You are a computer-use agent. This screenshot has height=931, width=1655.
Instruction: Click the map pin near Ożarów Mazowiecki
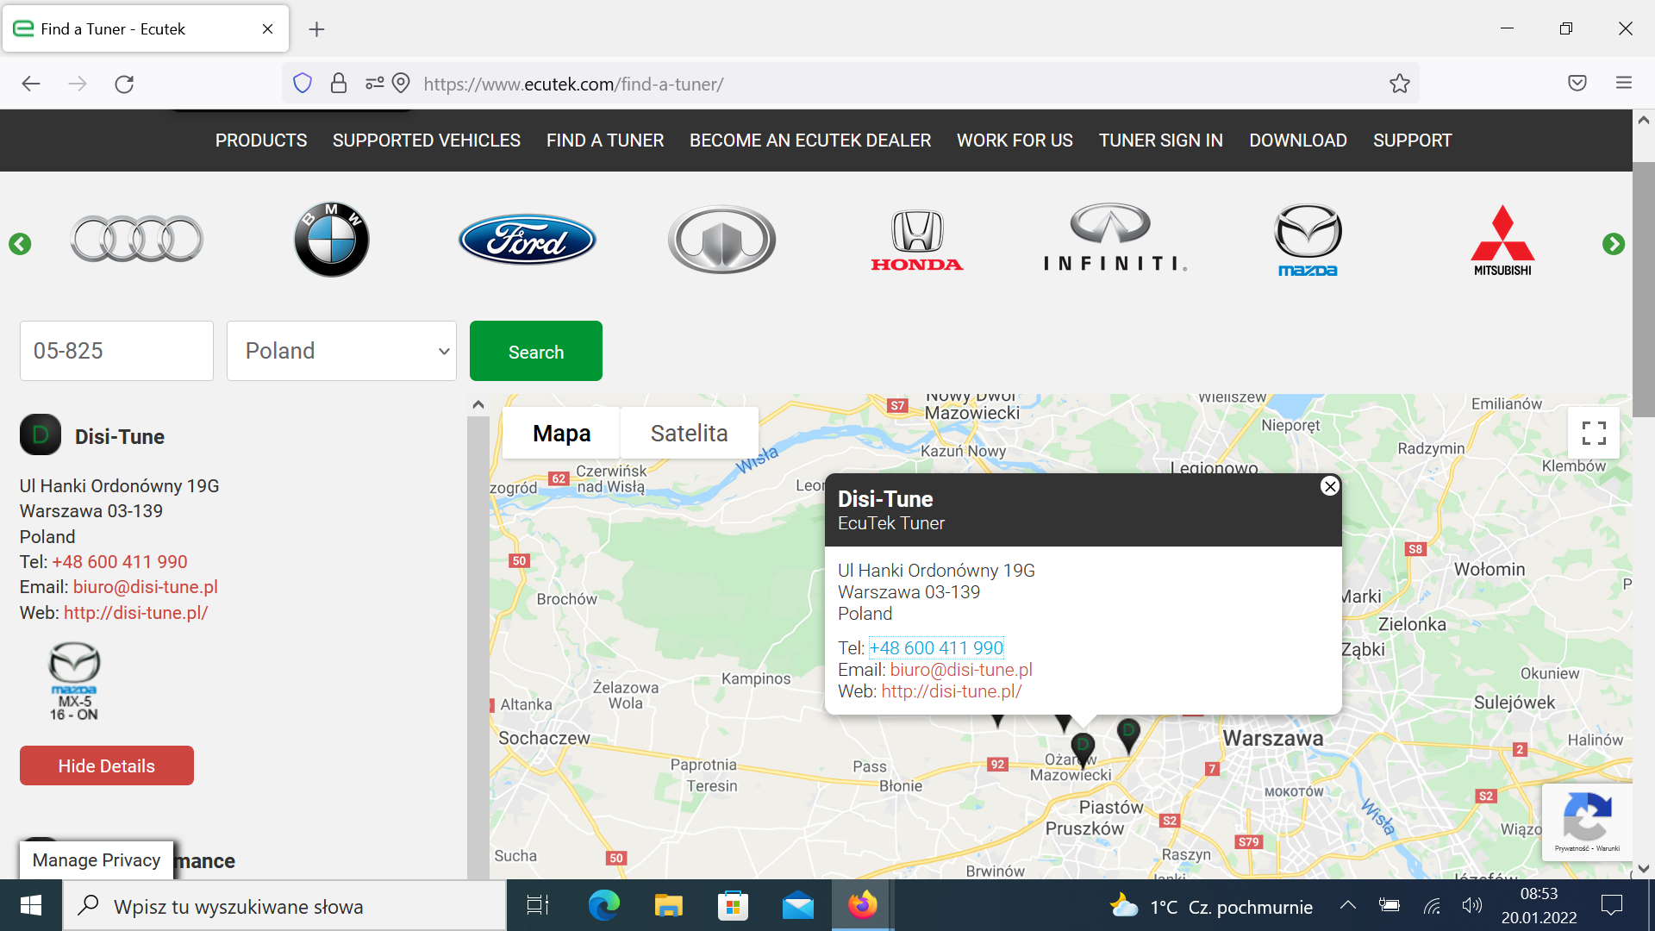click(1083, 748)
